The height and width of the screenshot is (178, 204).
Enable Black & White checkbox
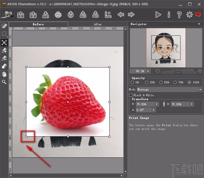[x=131, y=95]
